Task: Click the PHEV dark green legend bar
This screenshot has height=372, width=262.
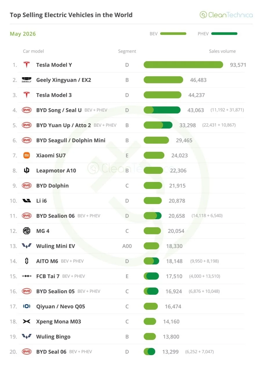Action: [x=224, y=34]
